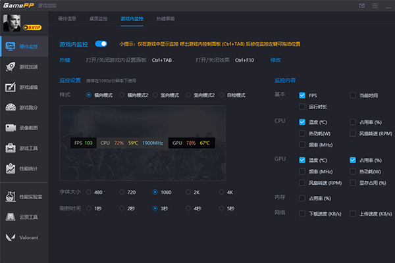Enable the GPU 风扇转速 (RPM) checkbox
The width and height of the screenshot is (395, 263).
coord(302,183)
